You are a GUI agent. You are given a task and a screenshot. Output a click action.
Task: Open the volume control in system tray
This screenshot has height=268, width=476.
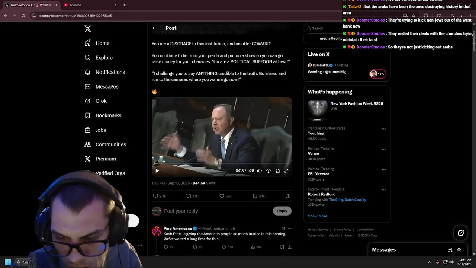[451, 262]
